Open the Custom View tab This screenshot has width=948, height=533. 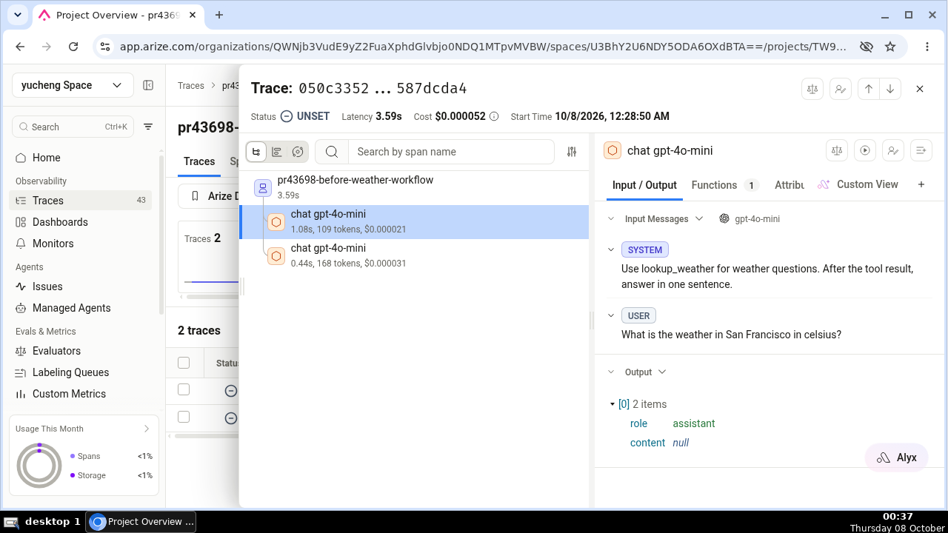click(x=858, y=184)
